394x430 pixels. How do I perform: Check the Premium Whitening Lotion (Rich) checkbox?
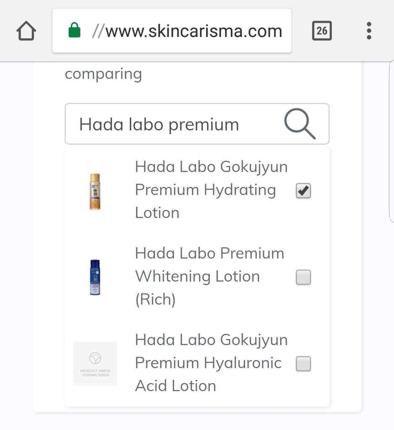click(303, 278)
